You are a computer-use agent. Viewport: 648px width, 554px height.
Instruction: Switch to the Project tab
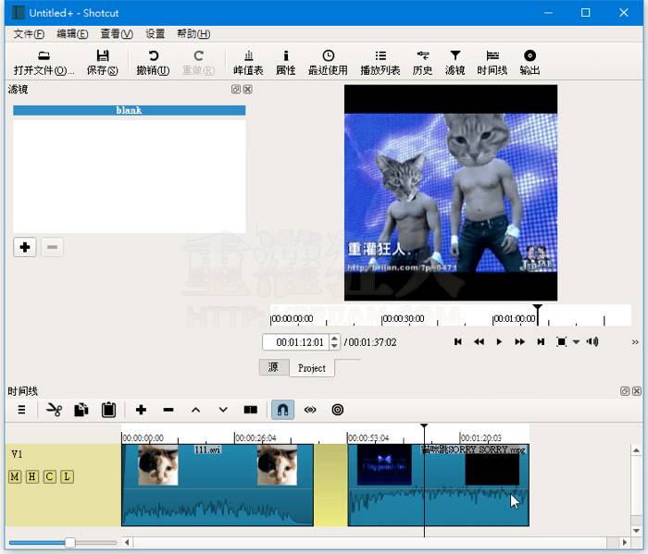pyautogui.click(x=312, y=368)
